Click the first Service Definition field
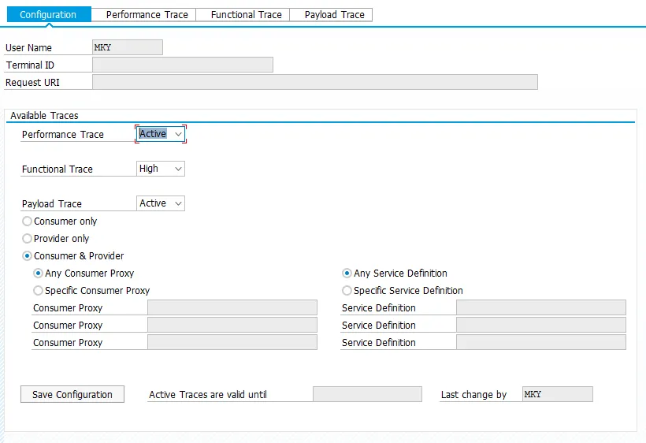 [x=541, y=308]
